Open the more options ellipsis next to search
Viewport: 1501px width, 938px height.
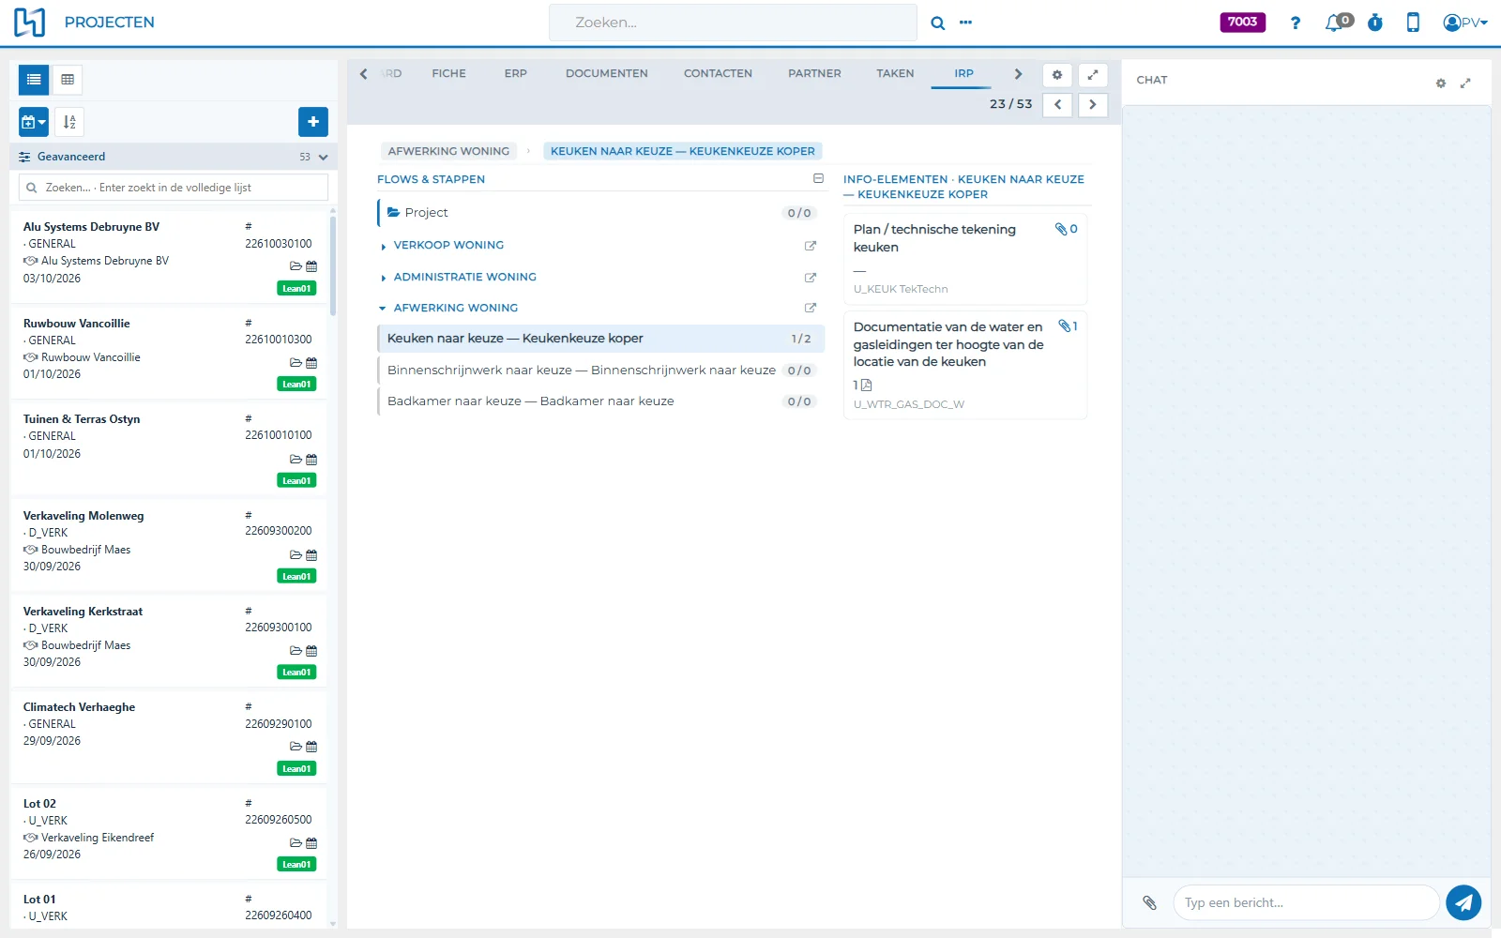(965, 23)
